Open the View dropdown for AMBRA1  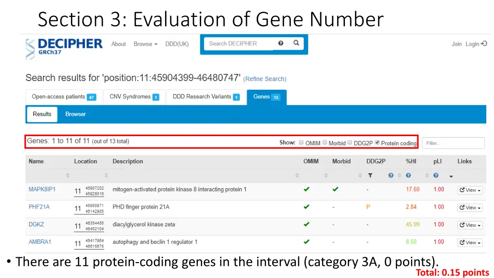470,242
